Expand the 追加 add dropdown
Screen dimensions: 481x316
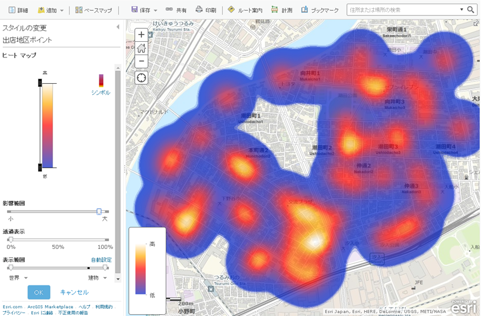click(x=51, y=10)
